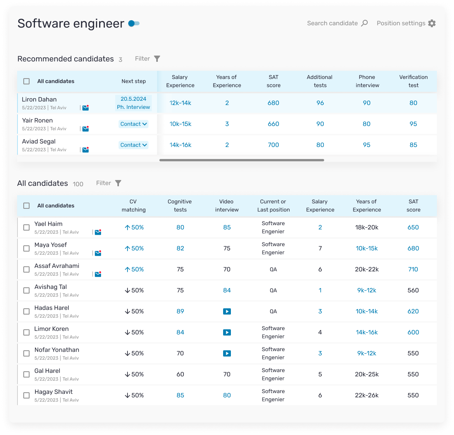The width and height of the screenshot is (454, 435).
Task: Check Maya Yosef's row checkbox
Action: coord(26,248)
